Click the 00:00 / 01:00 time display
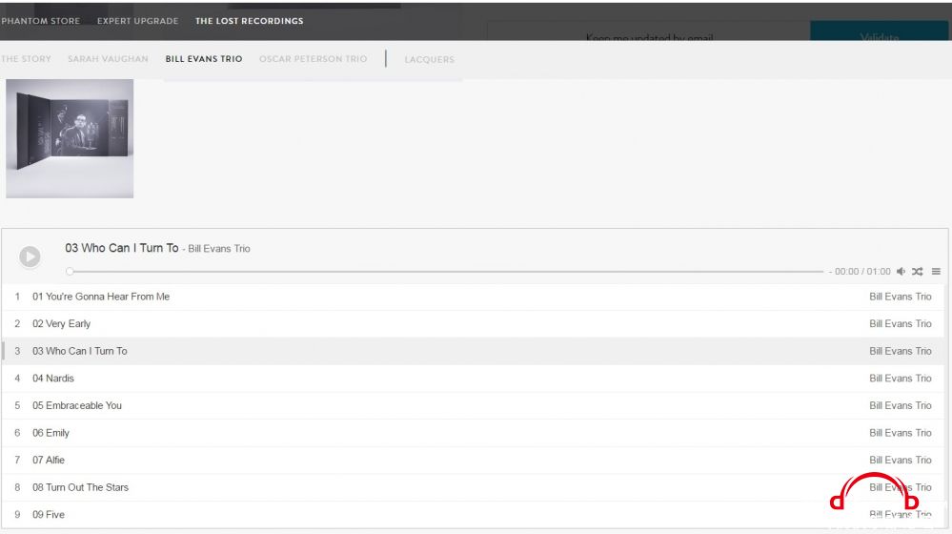Screen dimensions: 952x534 click(862, 272)
